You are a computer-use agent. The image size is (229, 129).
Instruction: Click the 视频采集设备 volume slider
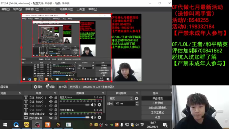pos(74,117)
